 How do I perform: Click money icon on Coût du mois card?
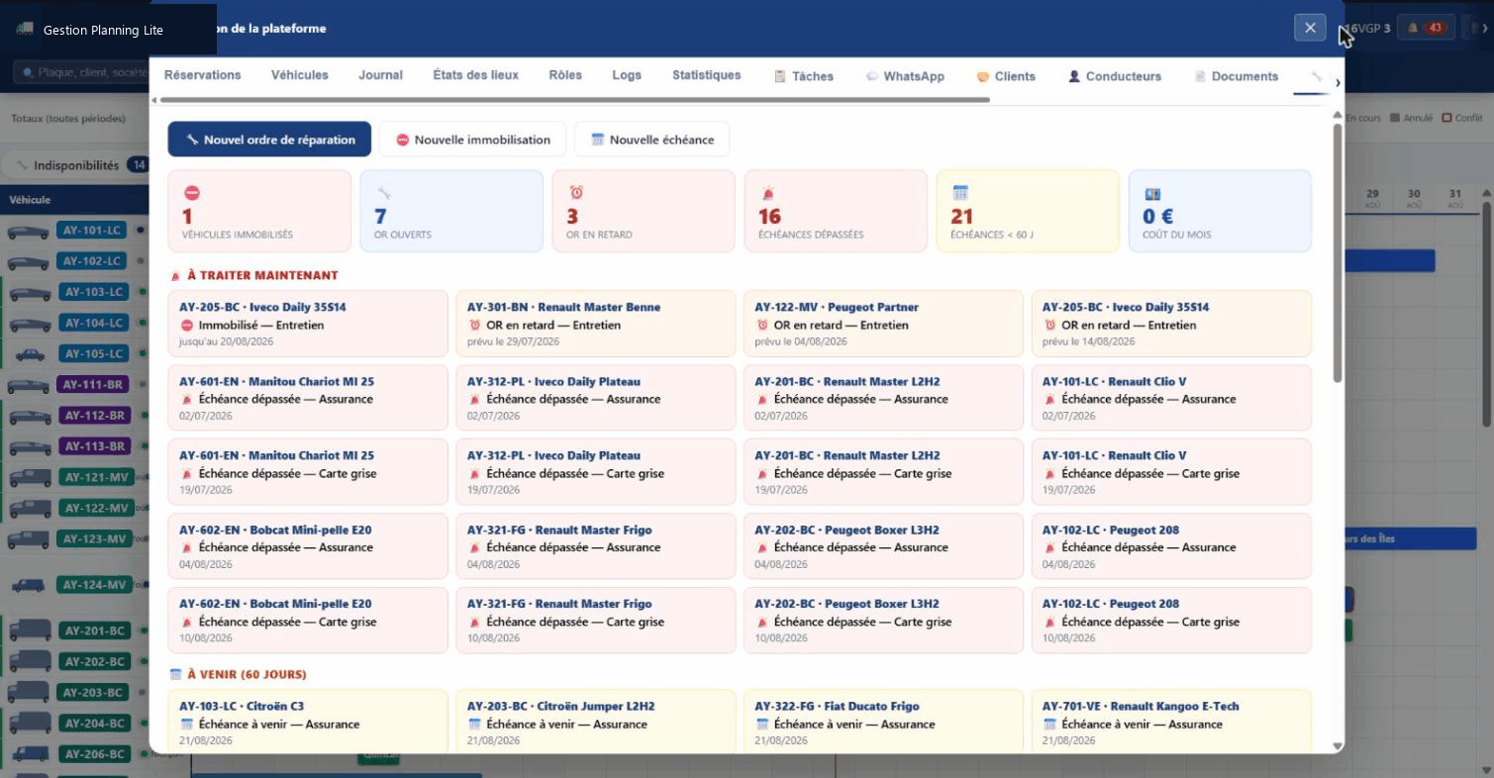pyautogui.click(x=1151, y=193)
